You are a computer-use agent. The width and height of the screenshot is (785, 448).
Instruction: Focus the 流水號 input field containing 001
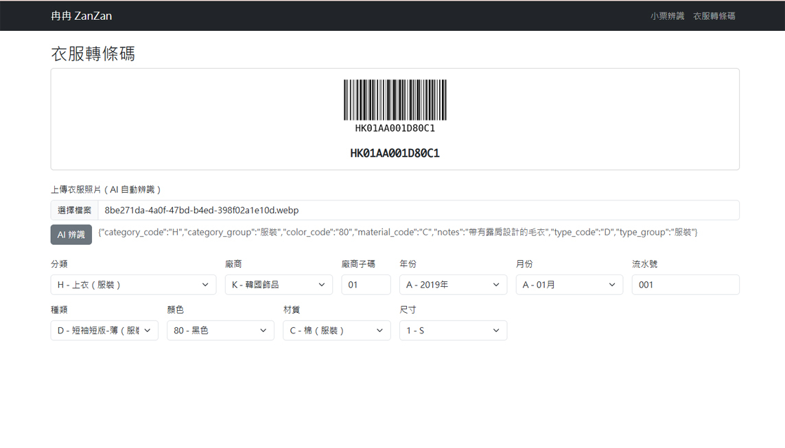(x=686, y=285)
